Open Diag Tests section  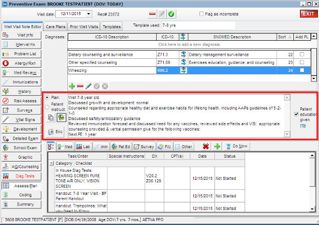22,176
